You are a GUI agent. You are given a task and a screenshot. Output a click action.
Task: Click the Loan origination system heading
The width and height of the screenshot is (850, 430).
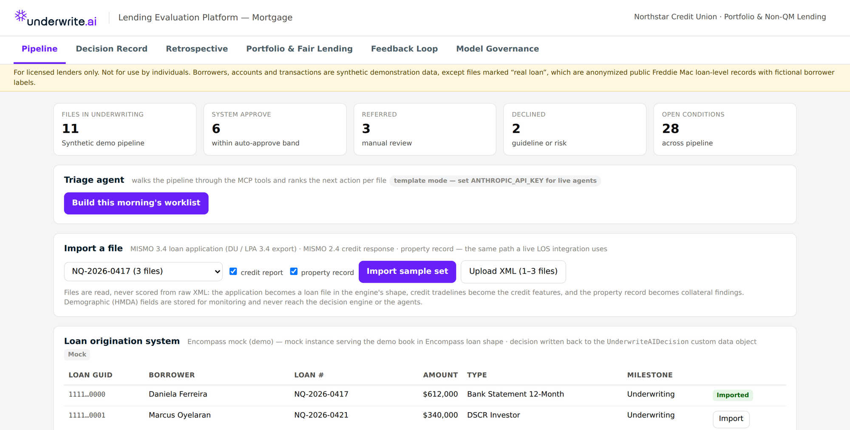point(122,341)
